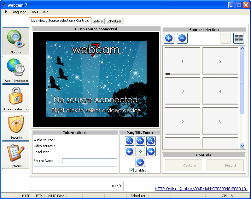Open the Security section
This screenshot has height=199, width=251.
click(16, 127)
